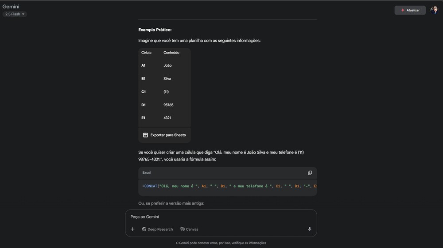Screen dimensions: 443x248
Task: Click the Gemini logo text
Action: (11, 7)
